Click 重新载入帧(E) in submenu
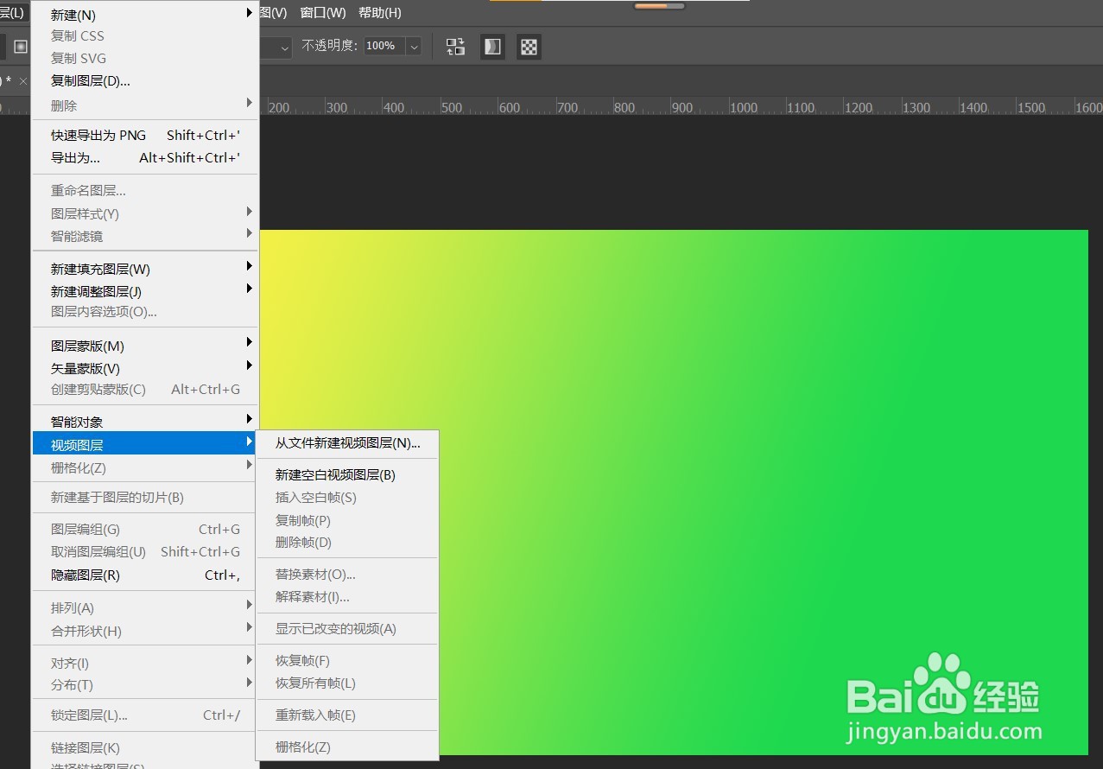Screen dimensions: 1103x769 347,715
